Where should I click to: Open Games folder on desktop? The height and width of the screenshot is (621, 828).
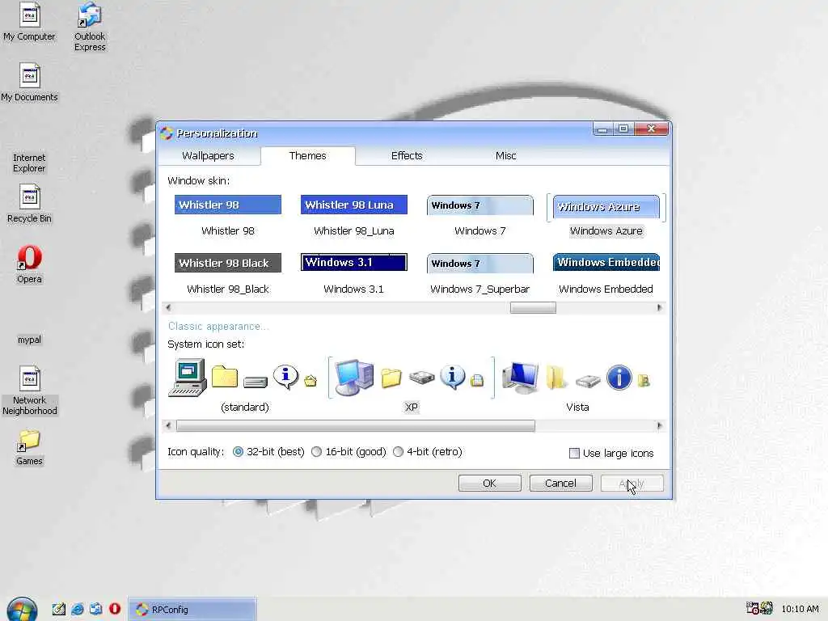pos(29,446)
